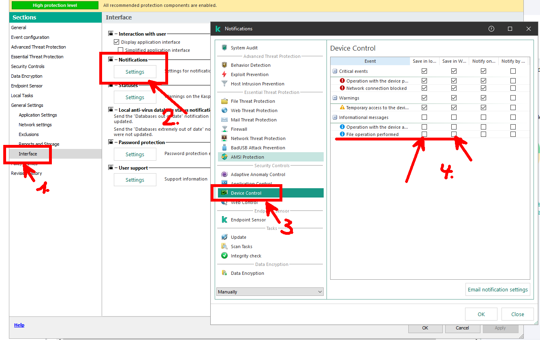Click the System Audit shield icon
The width and height of the screenshot is (540, 340).
tap(224, 48)
